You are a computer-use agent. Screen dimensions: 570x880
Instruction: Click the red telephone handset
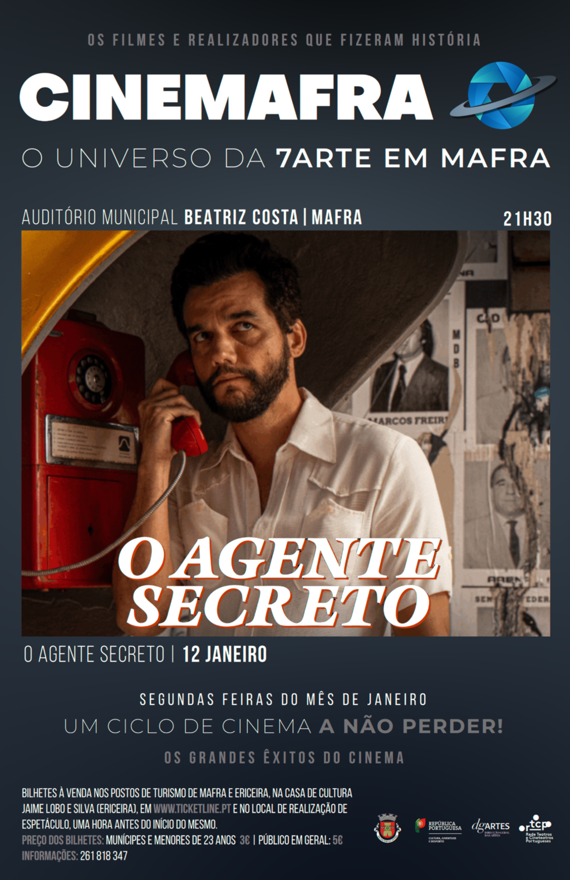click(185, 402)
